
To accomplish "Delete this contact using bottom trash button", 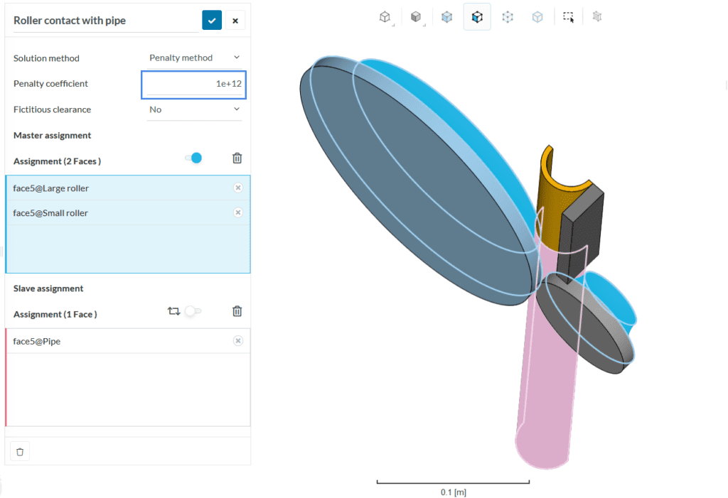I will [20, 451].
